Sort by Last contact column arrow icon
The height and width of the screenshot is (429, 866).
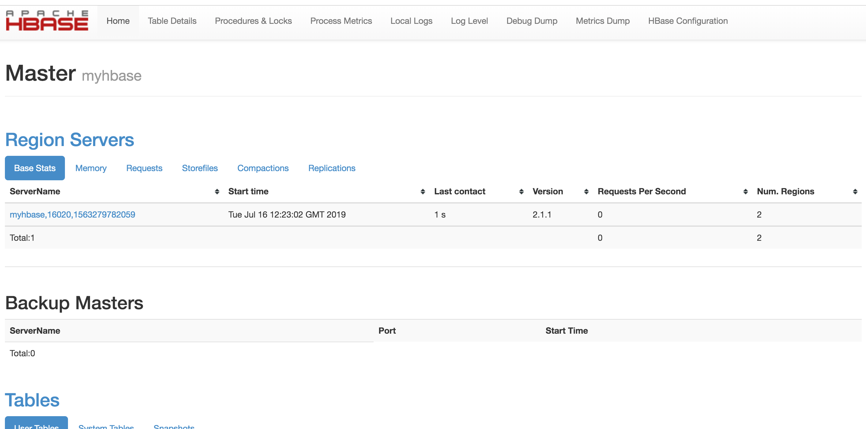(x=521, y=192)
